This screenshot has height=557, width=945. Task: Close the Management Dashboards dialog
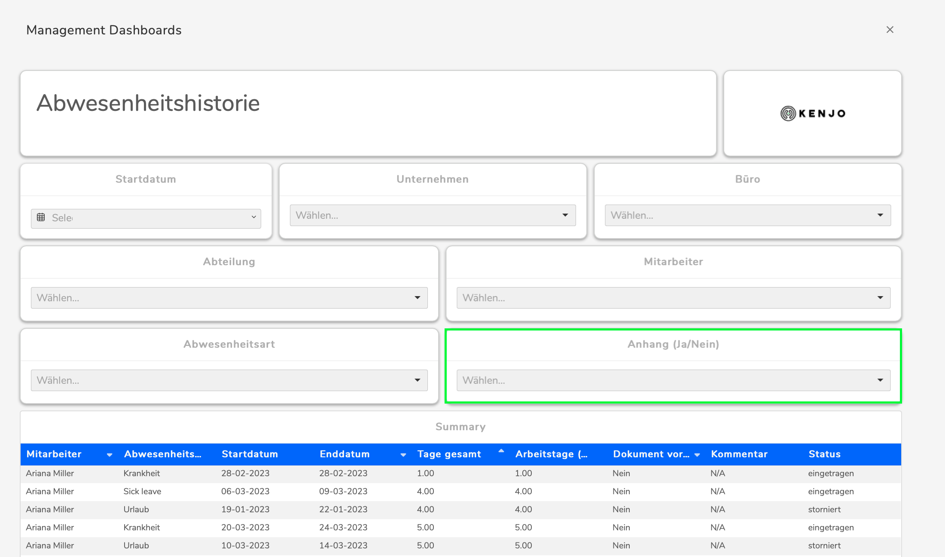click(890, 30)
